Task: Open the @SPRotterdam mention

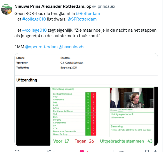Action: pos(82,19)
